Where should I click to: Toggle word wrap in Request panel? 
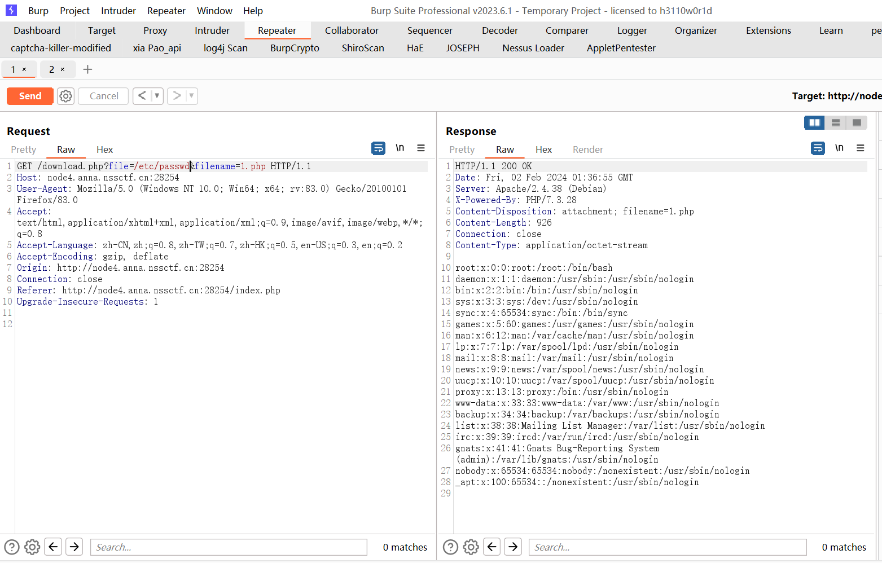point(379,148)
